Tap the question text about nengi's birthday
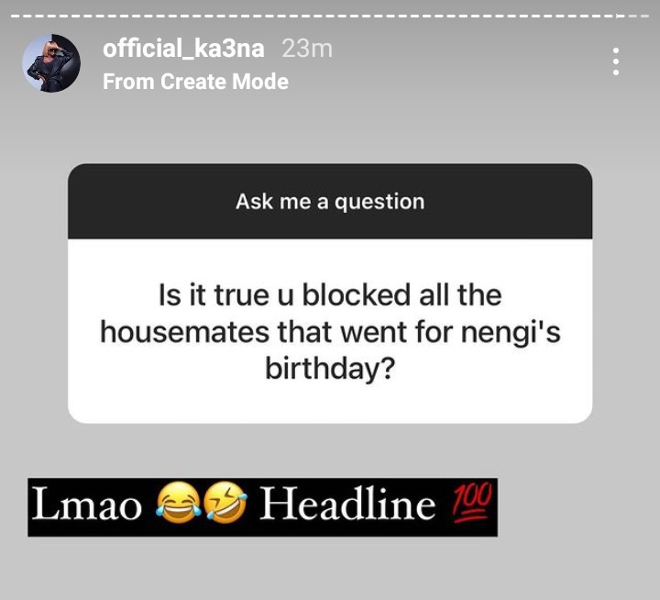Viewport: 660px width, 600px height. point(330,331)
